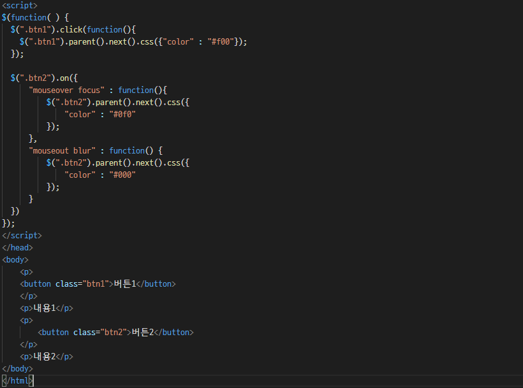Click the "#0f0" color value
The height and width of the screenshot is (388, 523).
click(122, 114)
